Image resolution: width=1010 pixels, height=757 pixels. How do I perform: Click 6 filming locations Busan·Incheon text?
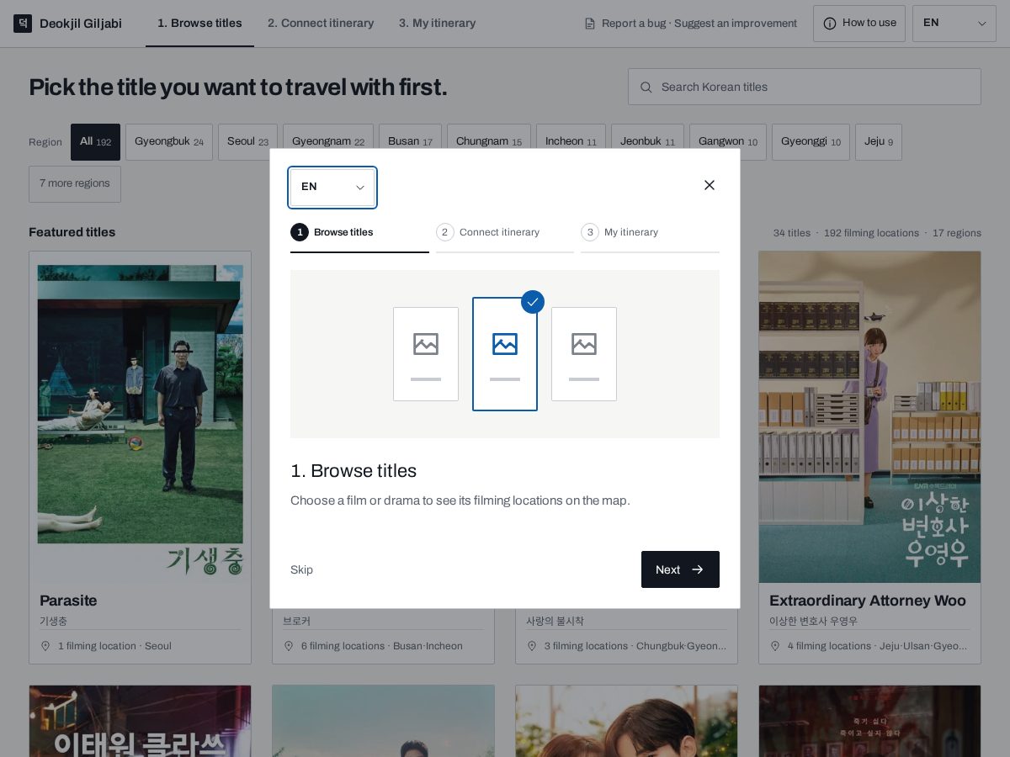(x=382, y=646)
